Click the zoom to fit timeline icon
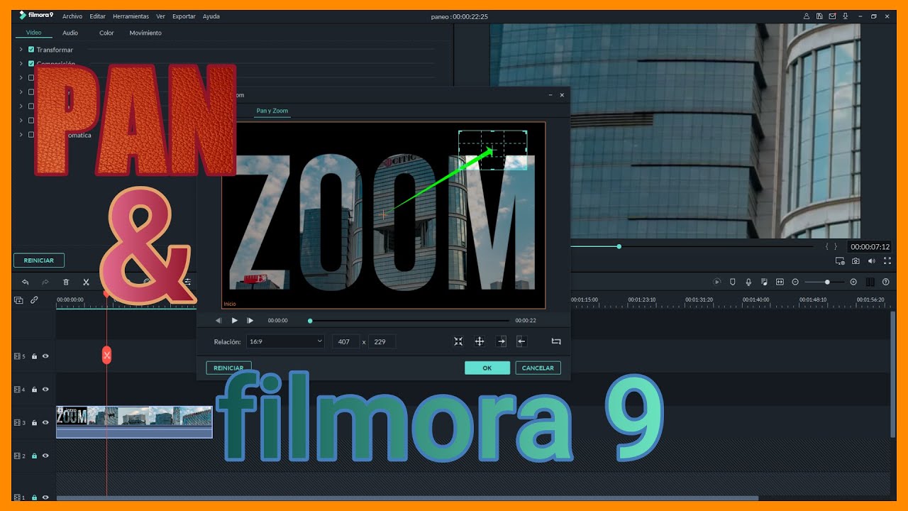908x511 pixels. tap(780, 282)
